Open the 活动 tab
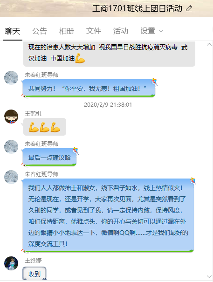This screenshot has height=282, width=213. (x=121, y=31)
